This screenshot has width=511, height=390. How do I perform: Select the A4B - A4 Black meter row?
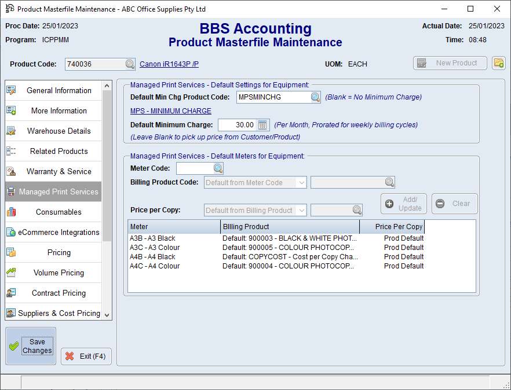click(x=153, y=257)
